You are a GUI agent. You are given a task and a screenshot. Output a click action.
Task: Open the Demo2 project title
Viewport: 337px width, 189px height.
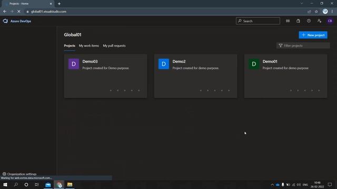pyautogui.click(x=179, y=61)
